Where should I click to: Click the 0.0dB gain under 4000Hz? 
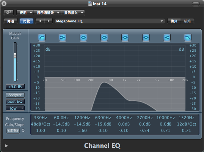(x=124, y=124)
